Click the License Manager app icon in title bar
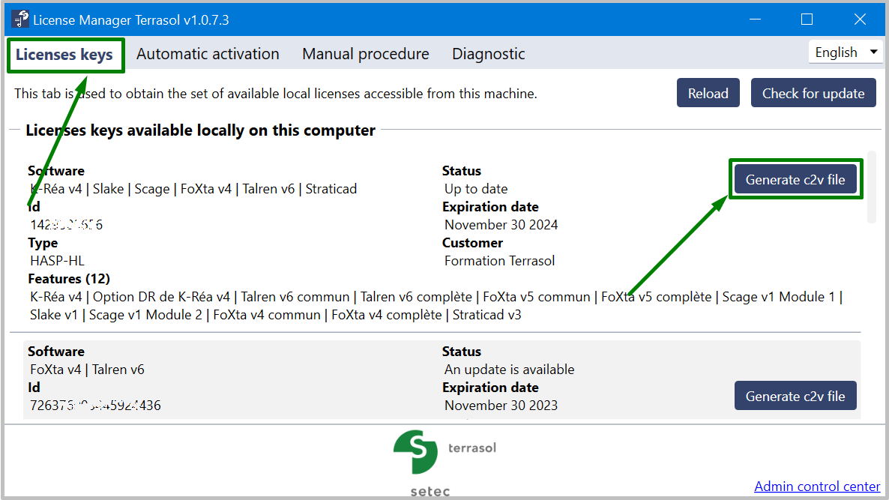Screen dimensions: 889x500 tap(21, 19)
